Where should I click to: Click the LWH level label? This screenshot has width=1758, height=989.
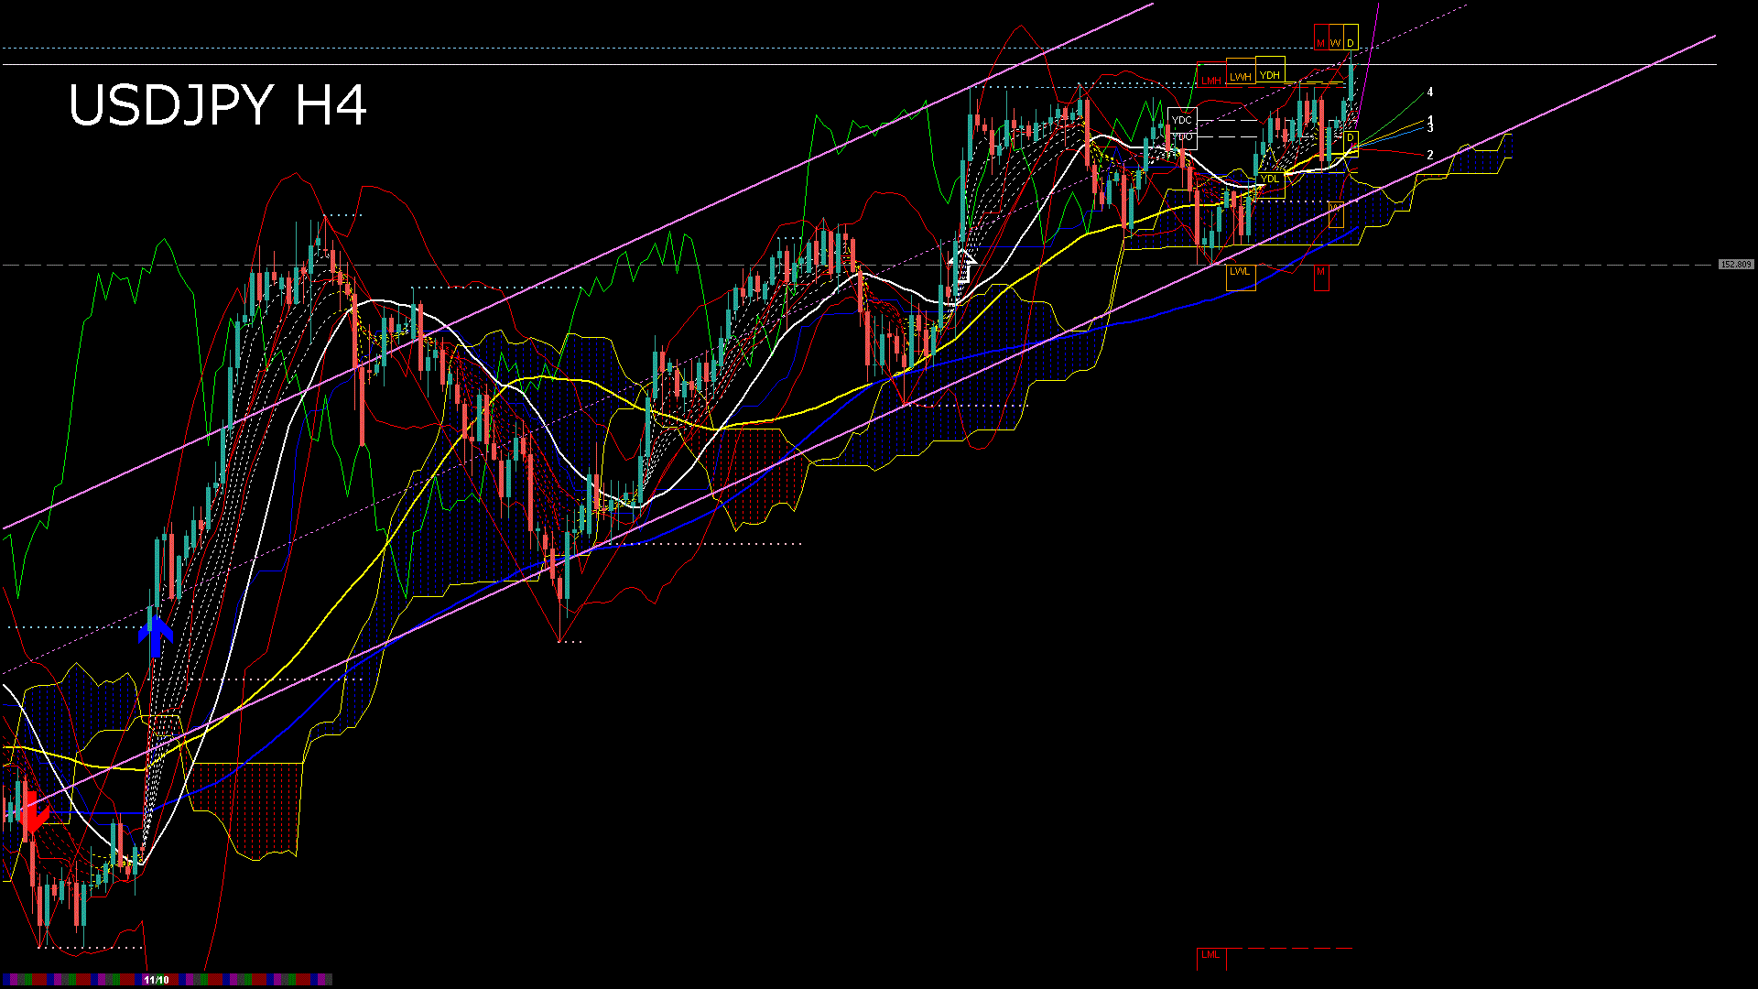click(1240, 77)
